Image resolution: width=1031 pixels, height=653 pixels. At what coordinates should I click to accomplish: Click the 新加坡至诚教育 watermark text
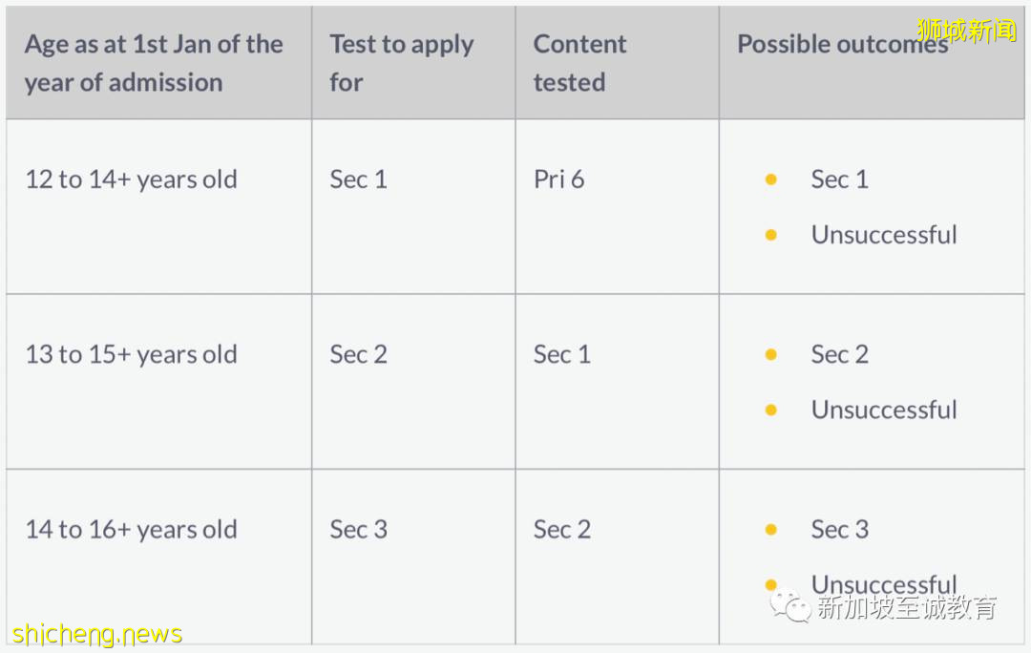(x=907, y=607)
